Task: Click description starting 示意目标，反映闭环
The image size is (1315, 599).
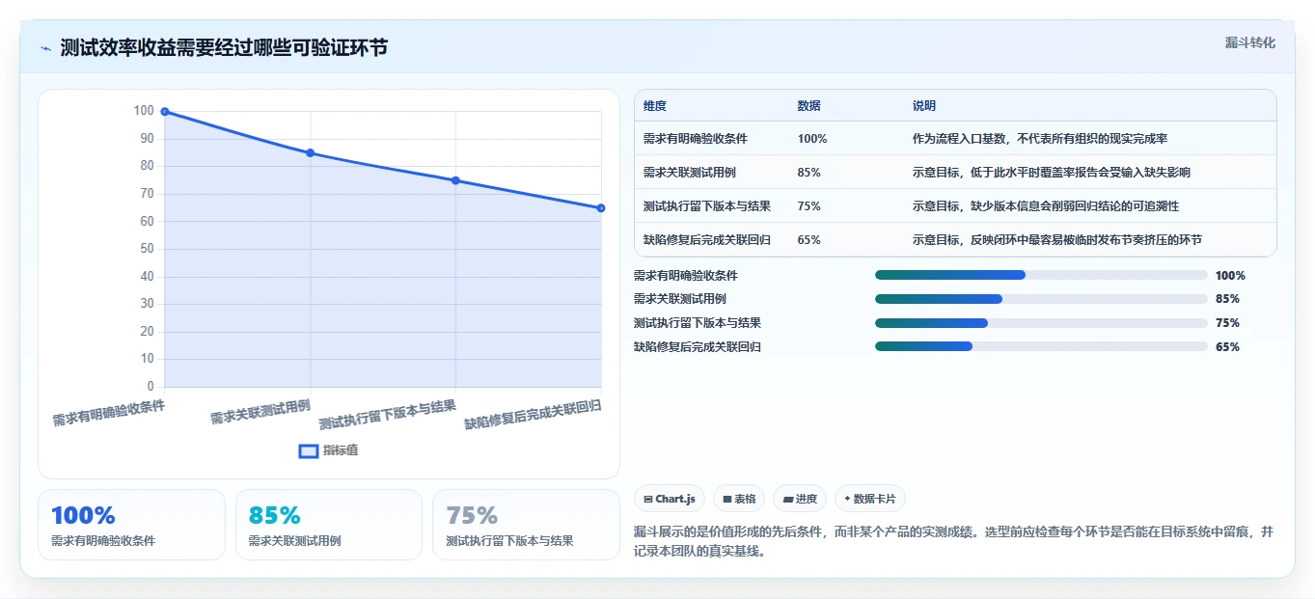Action: point(1057,240)
